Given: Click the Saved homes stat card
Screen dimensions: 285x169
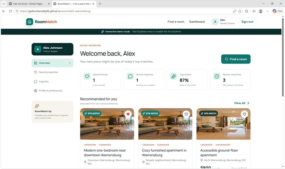Looking at the screenshot, I should [x=100, y=79].
